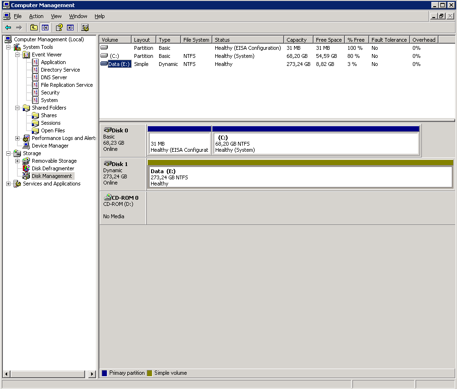This screenshot has width=457, height=389.
Task: Toggle the Show/Hide Console Tree toolbar icon
Action: (x=45, y=28)
